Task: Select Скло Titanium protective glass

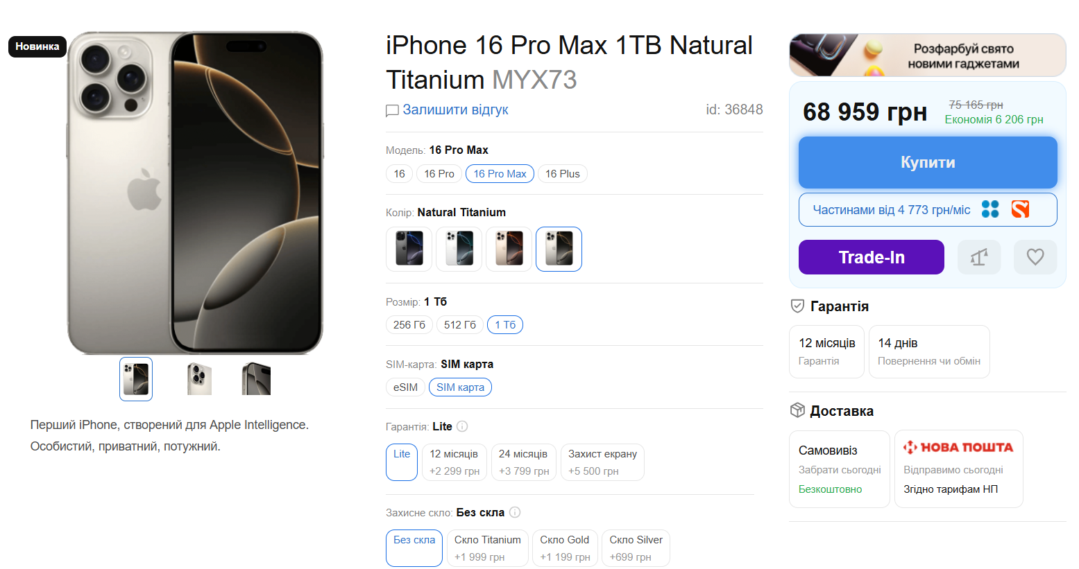Action: [x=488, y=548]
